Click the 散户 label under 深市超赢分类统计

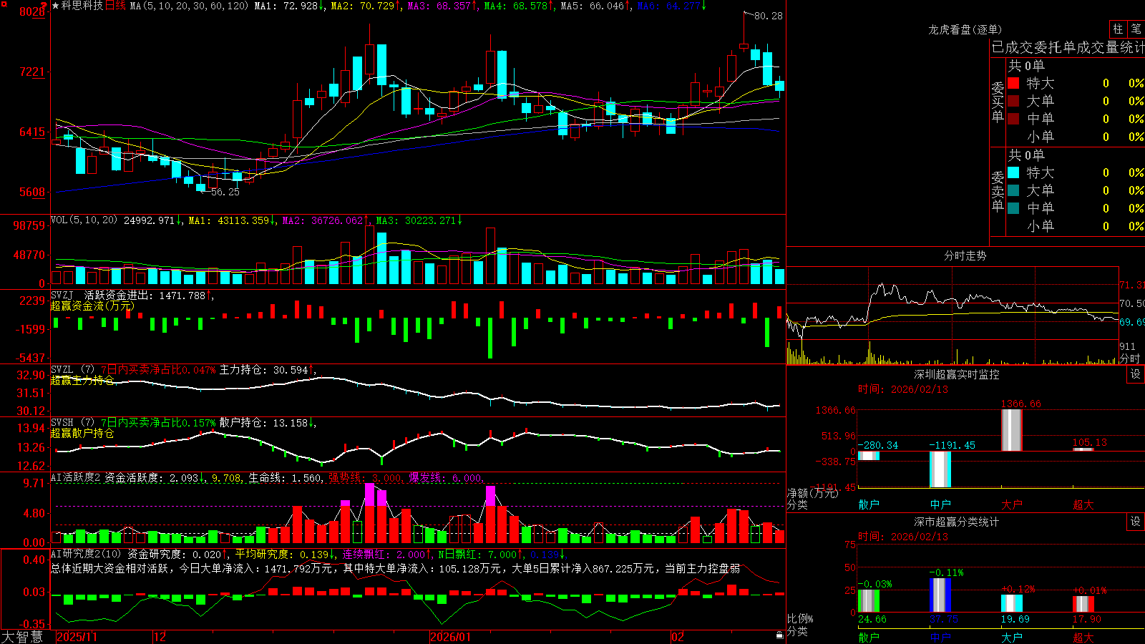click(869, 637)
